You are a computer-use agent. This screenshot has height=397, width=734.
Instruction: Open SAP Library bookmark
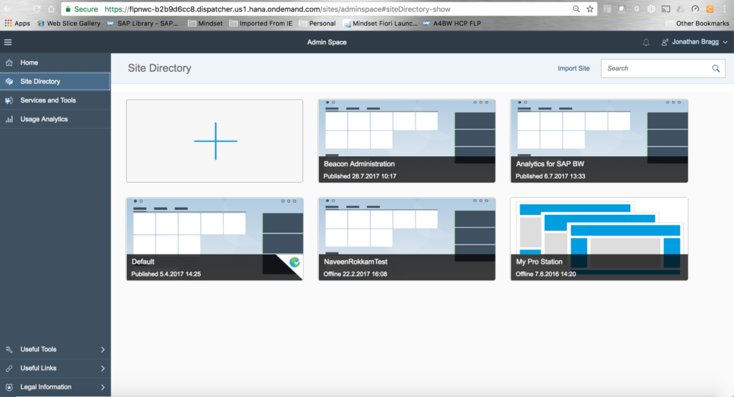coord(143,24)
